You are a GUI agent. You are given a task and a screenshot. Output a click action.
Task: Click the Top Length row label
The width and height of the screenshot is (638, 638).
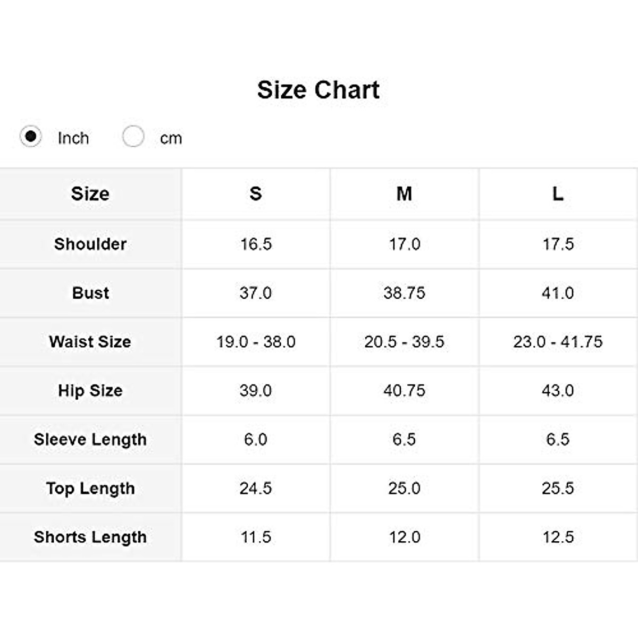pos(90,489)
